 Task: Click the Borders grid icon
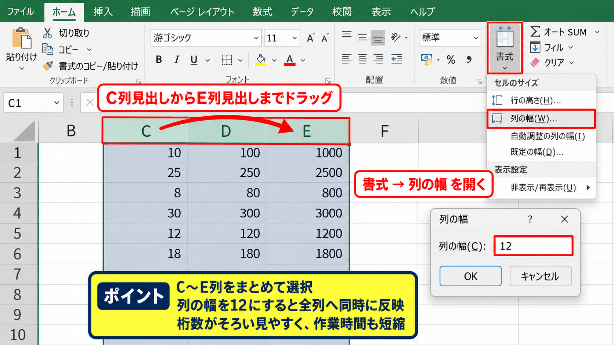(227, 59)
